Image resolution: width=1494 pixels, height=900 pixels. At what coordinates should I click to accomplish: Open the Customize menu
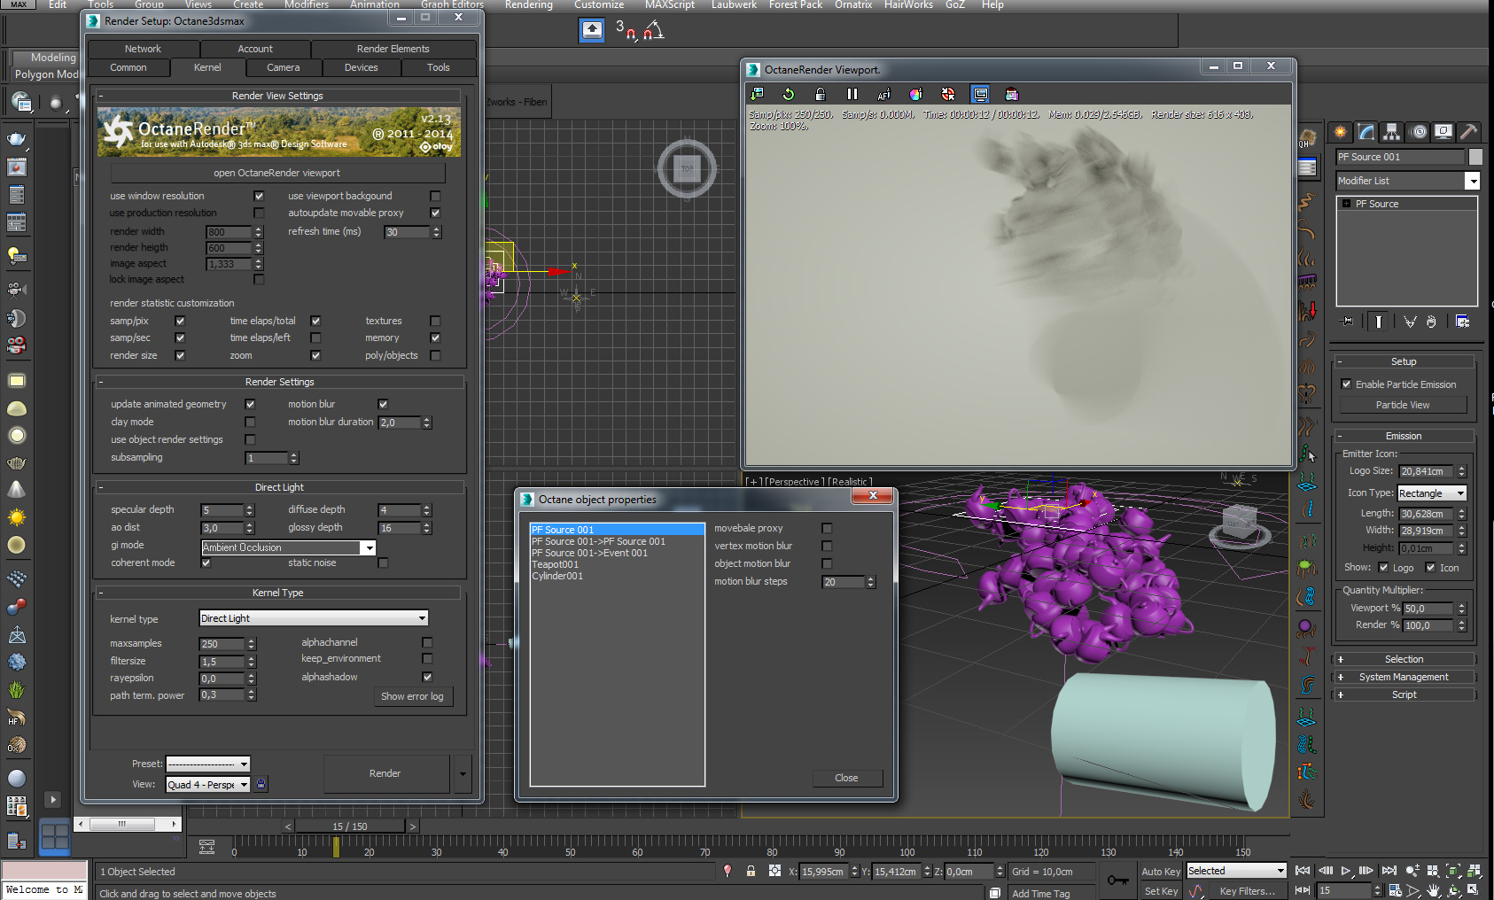click(x=599, y=4)
